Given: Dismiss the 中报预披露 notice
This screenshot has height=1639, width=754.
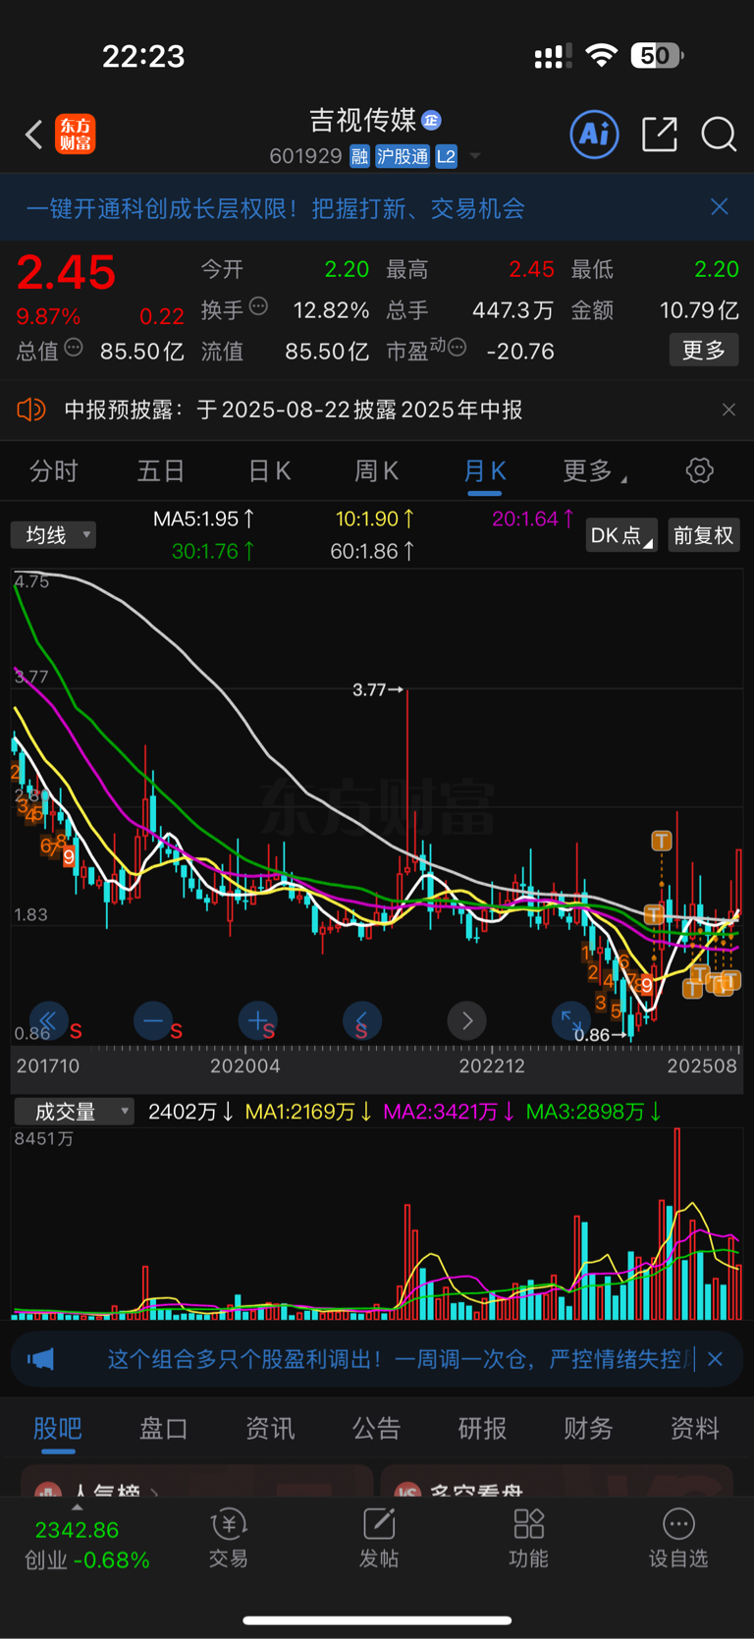Looking at the screenshot, I should pyautogui.click(x=728, y=410).
